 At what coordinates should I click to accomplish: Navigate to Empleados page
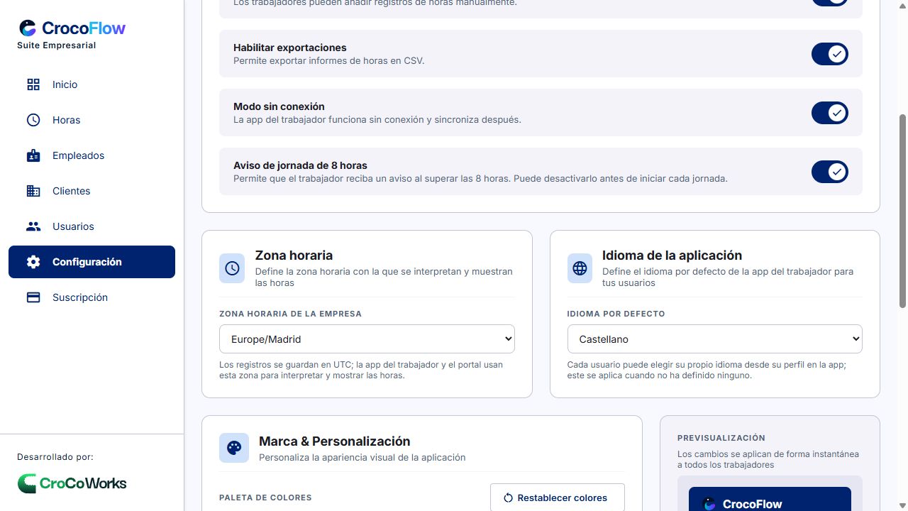(92, 155)
